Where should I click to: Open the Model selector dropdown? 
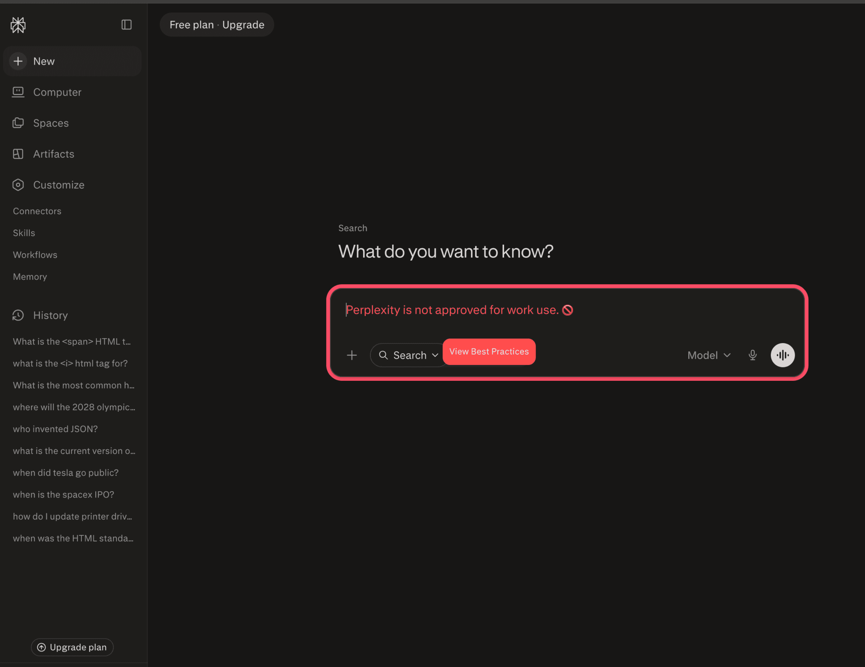709,355
